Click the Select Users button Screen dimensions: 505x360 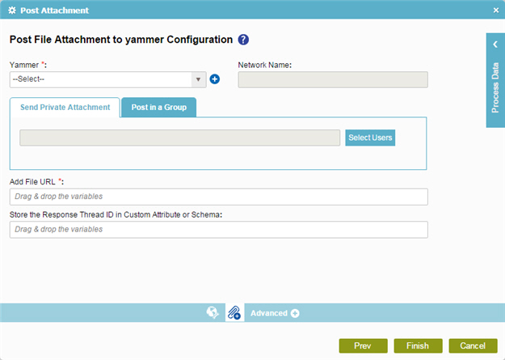click(370, 138)
